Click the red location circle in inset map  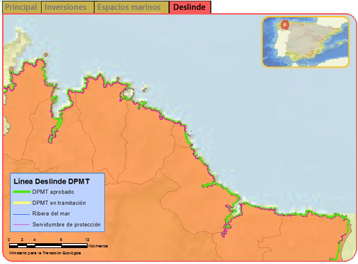pos(285,24)
